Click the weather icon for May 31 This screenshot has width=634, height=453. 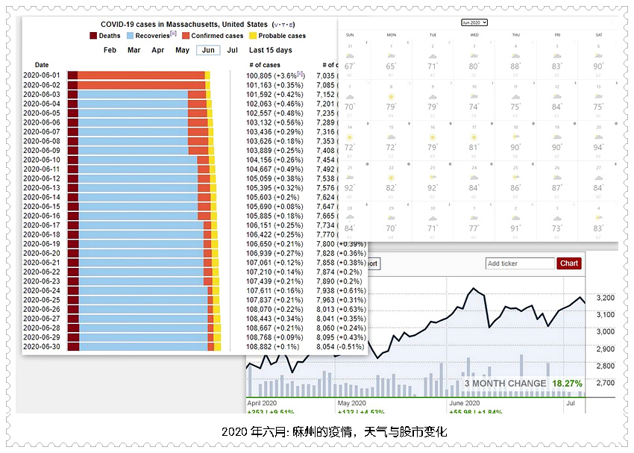(350, 56)
